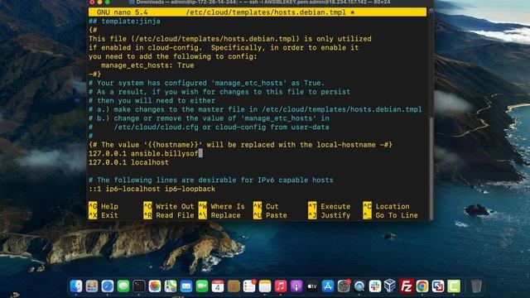Click the nano title bar file path
Viewport: 530px width, 298px height.
click(x=266, y=12)
